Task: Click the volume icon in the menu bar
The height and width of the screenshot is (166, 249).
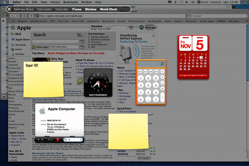Action: (x=187, y=2)
